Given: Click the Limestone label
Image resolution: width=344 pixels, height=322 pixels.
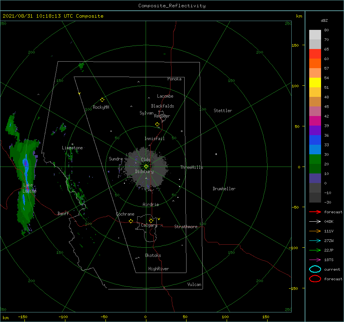Looking at the screenshot, I should click(x=72, y=148).
